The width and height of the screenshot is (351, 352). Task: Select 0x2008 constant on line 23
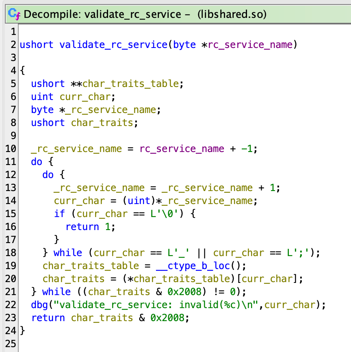click(167, 318)
